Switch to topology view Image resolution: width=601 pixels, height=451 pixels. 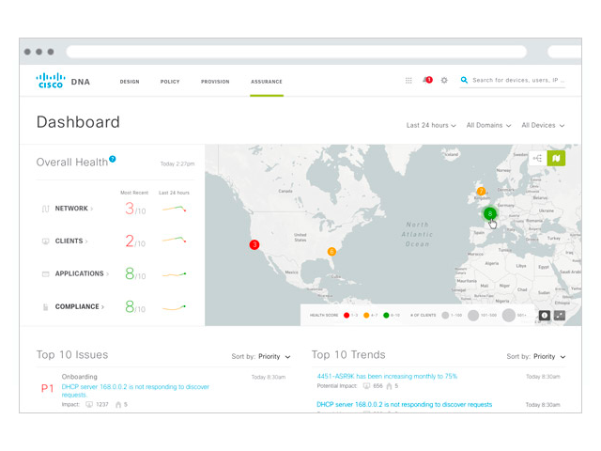coord(537,158)
